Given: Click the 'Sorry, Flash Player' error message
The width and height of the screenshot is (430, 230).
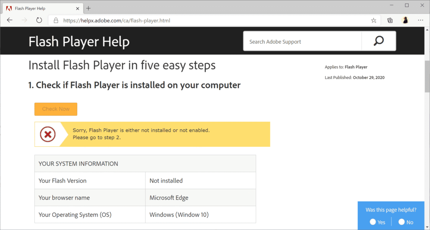Looking at the screenshot, I should click(x=141, y=134).
